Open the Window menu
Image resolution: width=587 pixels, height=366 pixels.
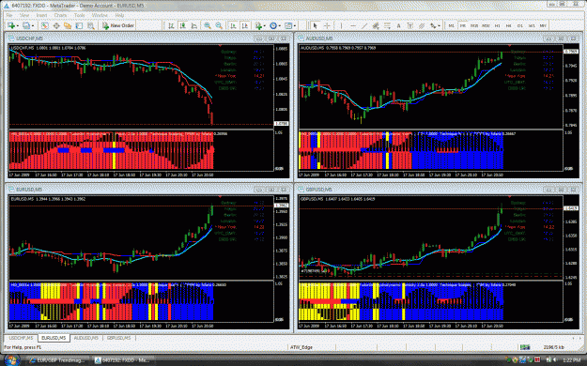(100, 15)
